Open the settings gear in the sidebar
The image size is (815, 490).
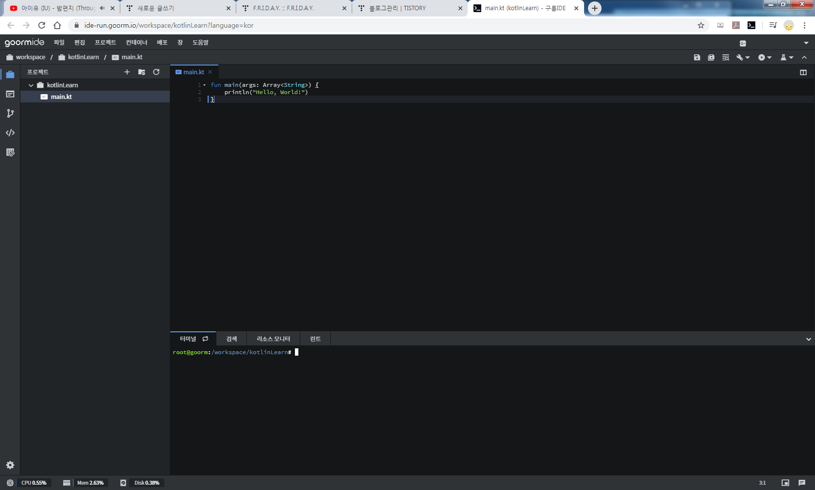[10, 465]
